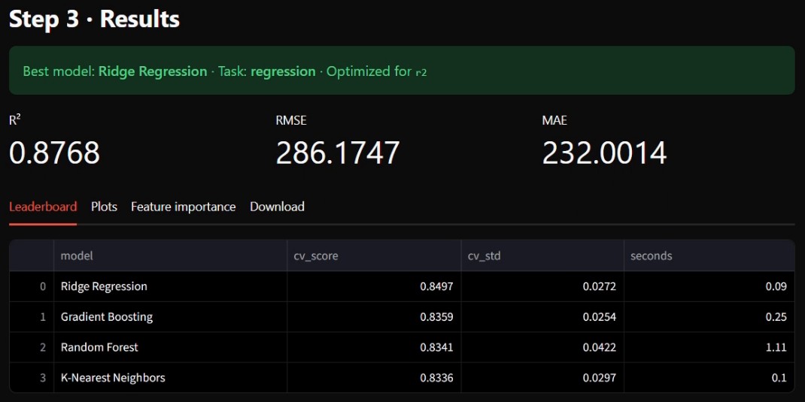Image resolution: width=805 pixels, height=402 pixels.
Task: Click the seconds column header
Action: 709,255
